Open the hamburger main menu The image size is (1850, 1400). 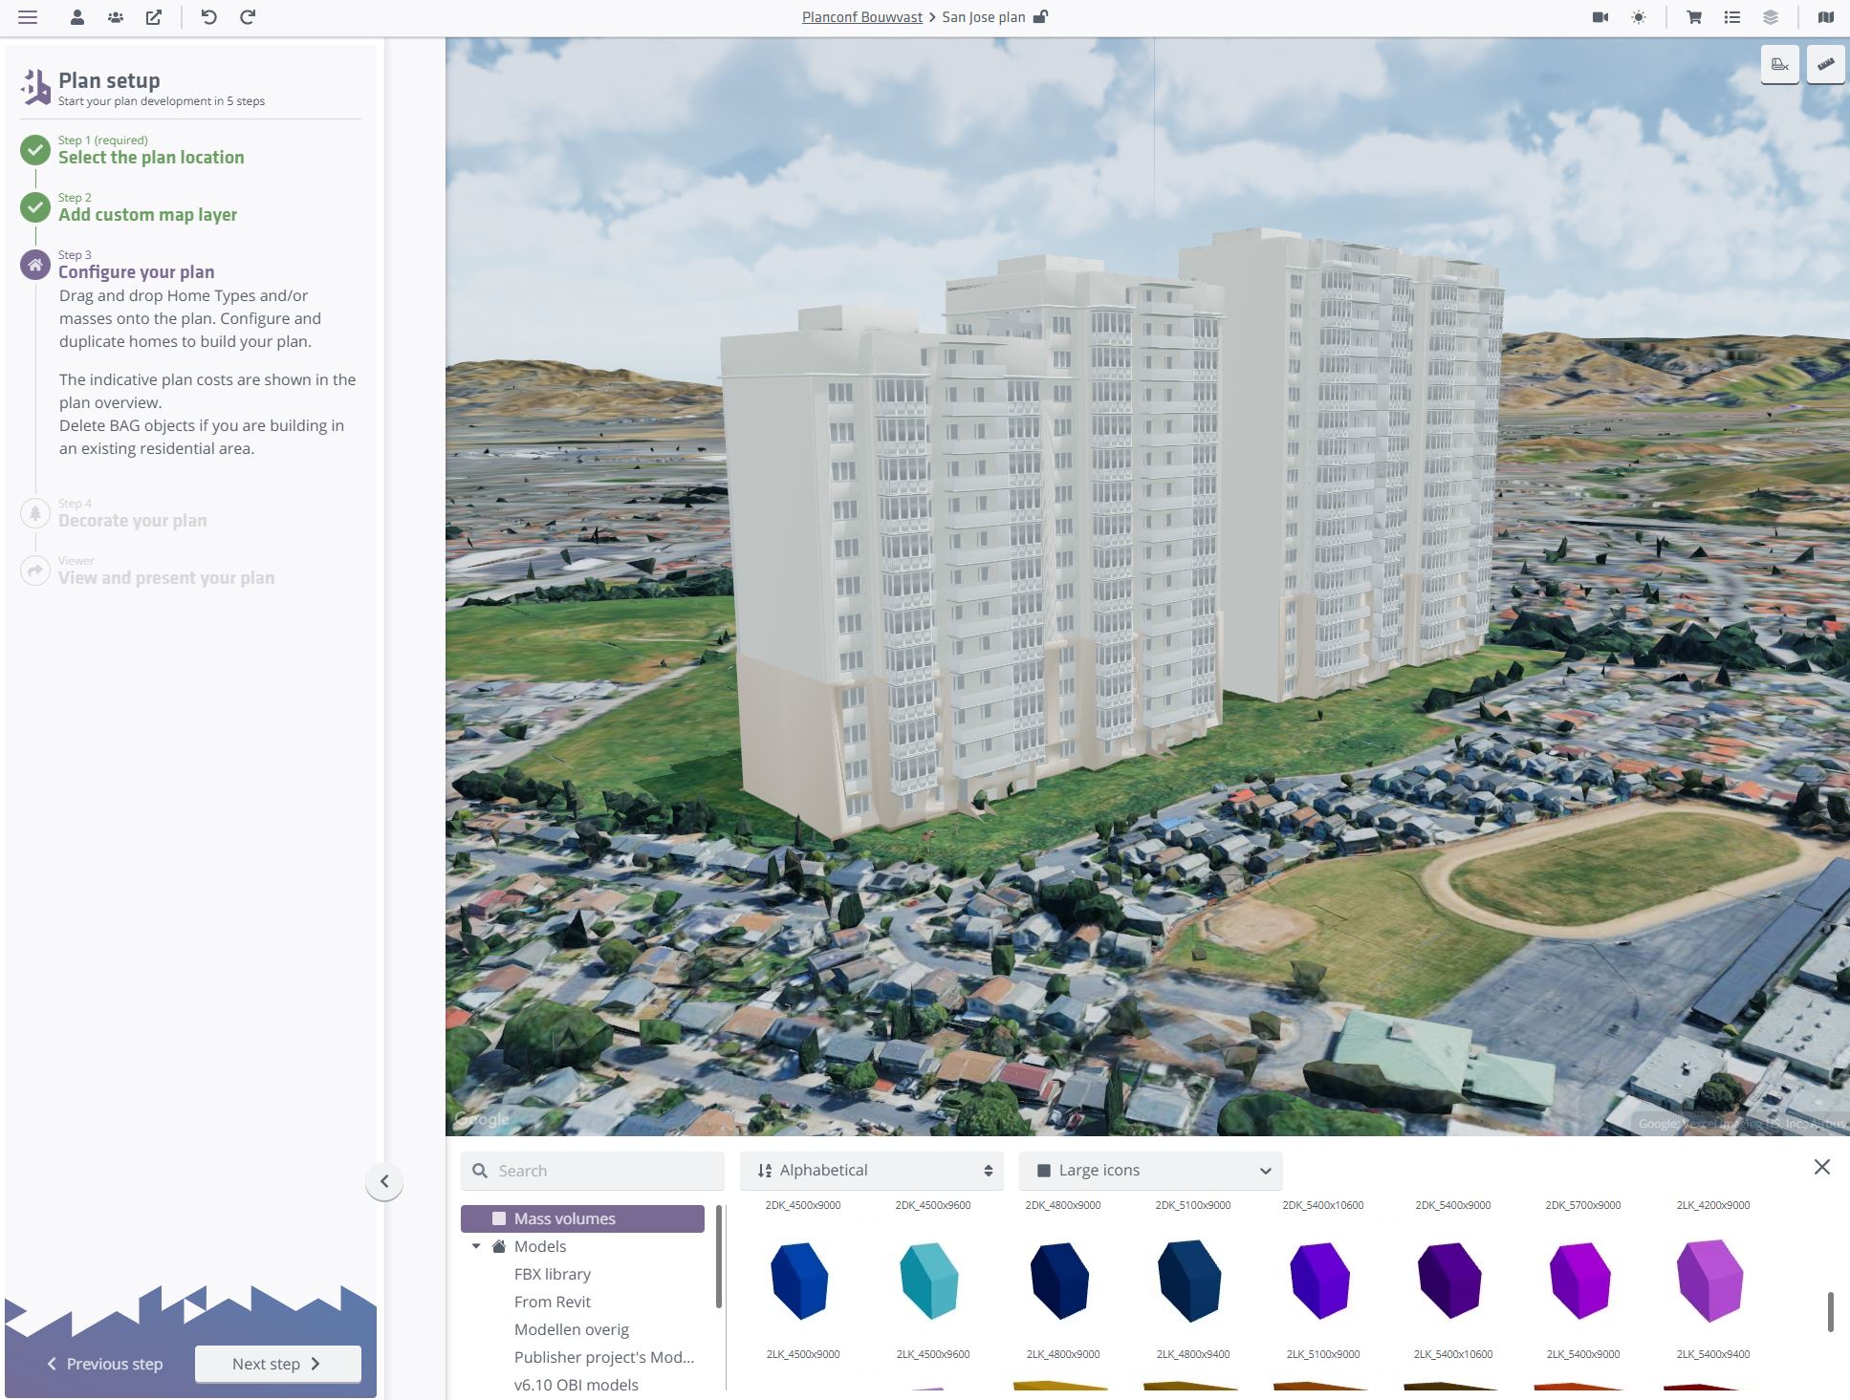tap(28, 17)
